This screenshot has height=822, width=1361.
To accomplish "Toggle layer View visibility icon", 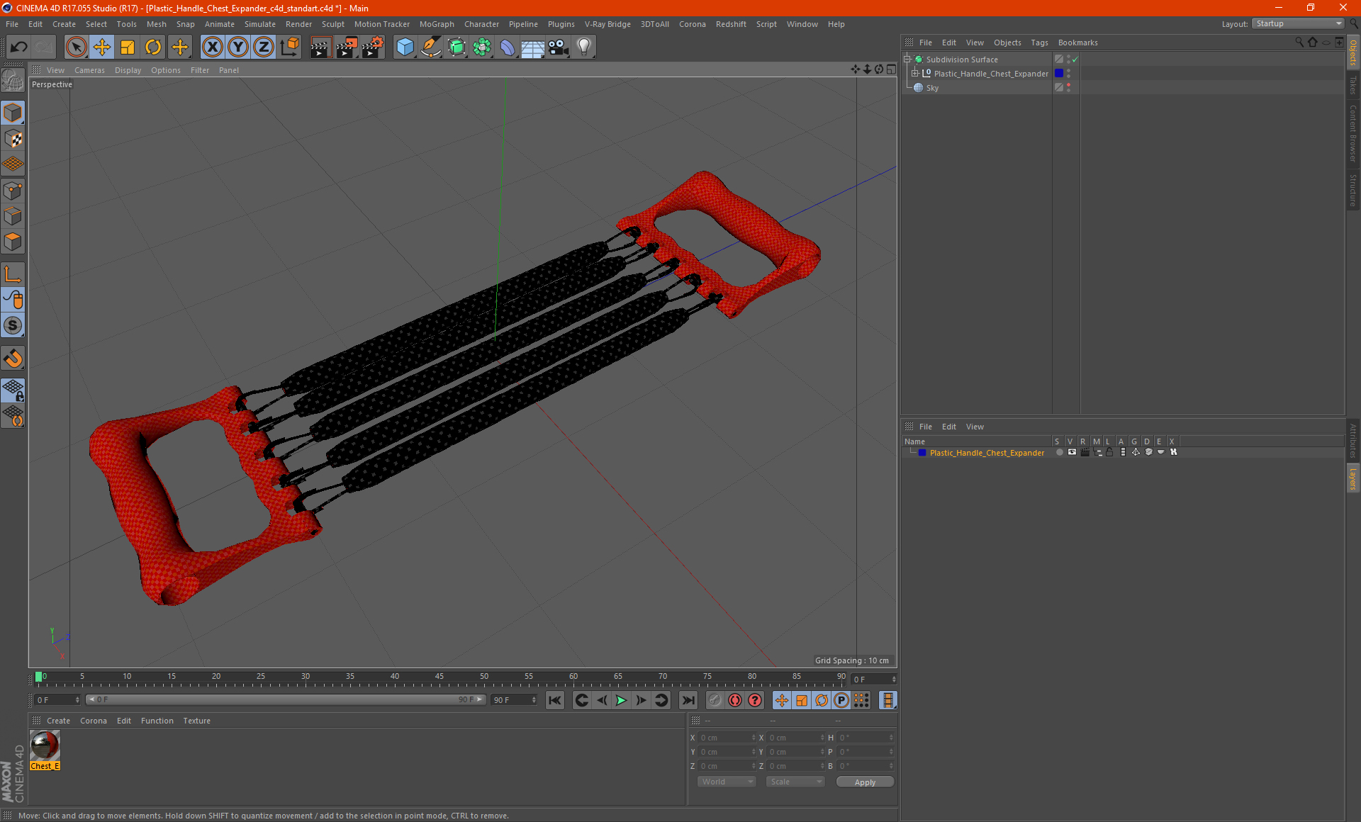I will coord(1072,452).
